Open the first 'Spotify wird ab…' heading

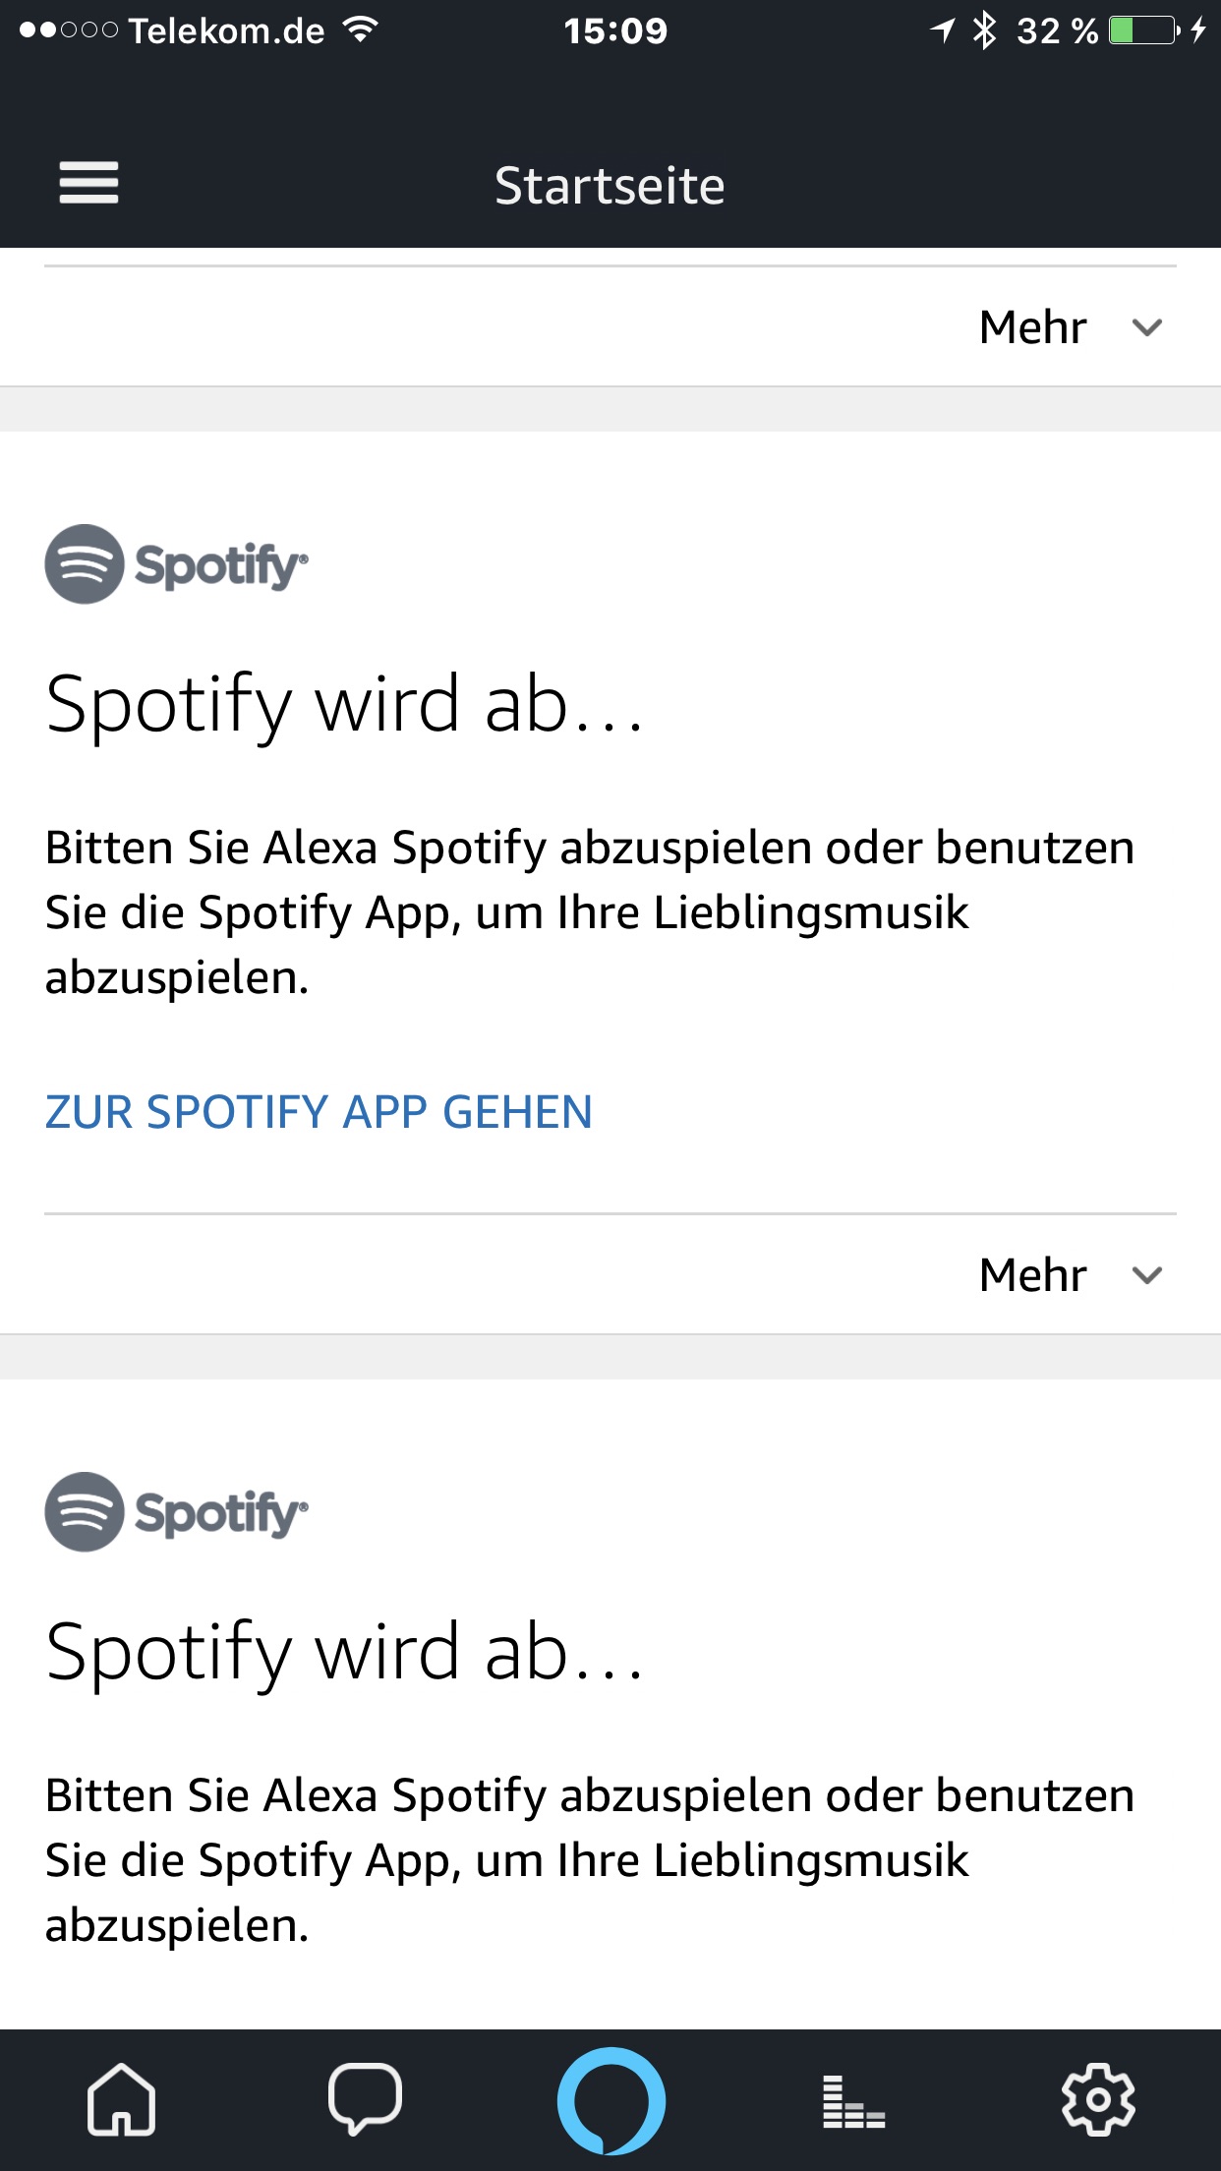pos(344,704)
